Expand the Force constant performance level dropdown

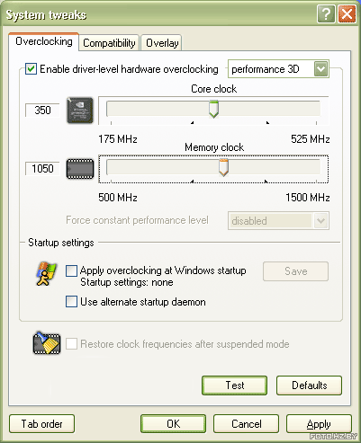click(321, 221)
